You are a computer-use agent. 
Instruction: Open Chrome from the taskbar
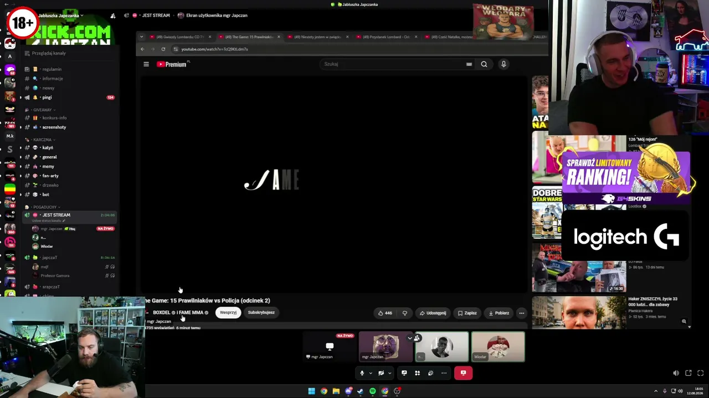[323, 391]
